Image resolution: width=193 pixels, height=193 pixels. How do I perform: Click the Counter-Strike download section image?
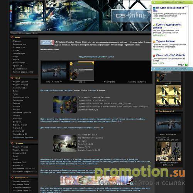coord(65,105)
